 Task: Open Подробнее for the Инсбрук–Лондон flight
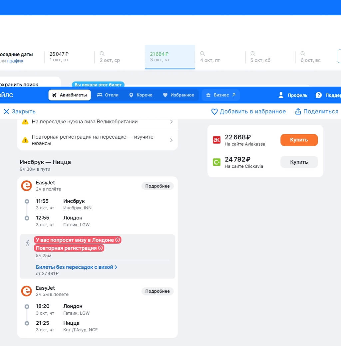coord(158,186)
